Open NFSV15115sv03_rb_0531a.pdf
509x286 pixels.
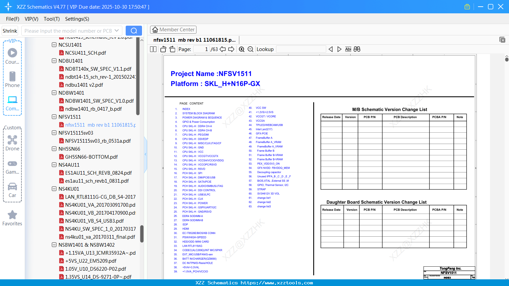click(x=98, y=141)
